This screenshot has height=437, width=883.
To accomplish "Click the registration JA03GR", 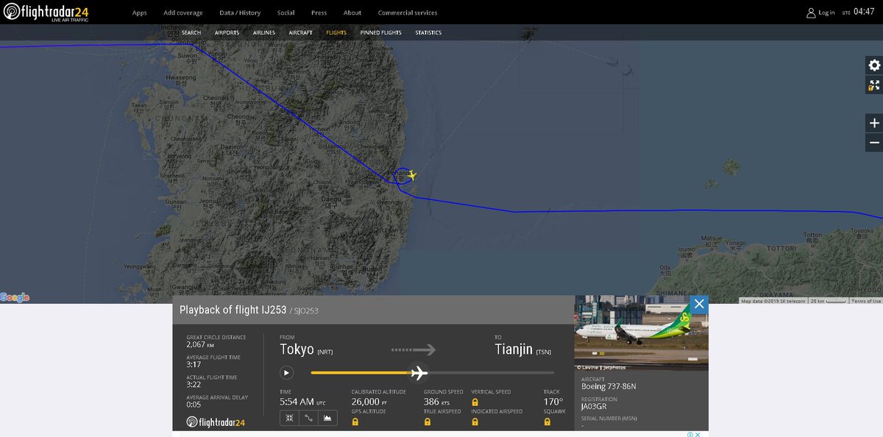I will pos(594,406).
